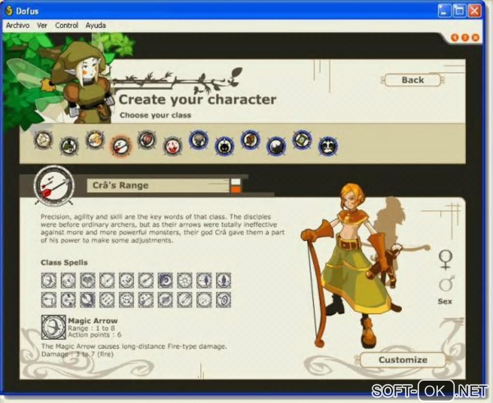
Task: Click the Crâ's Range title field
Action: point(159,186)
